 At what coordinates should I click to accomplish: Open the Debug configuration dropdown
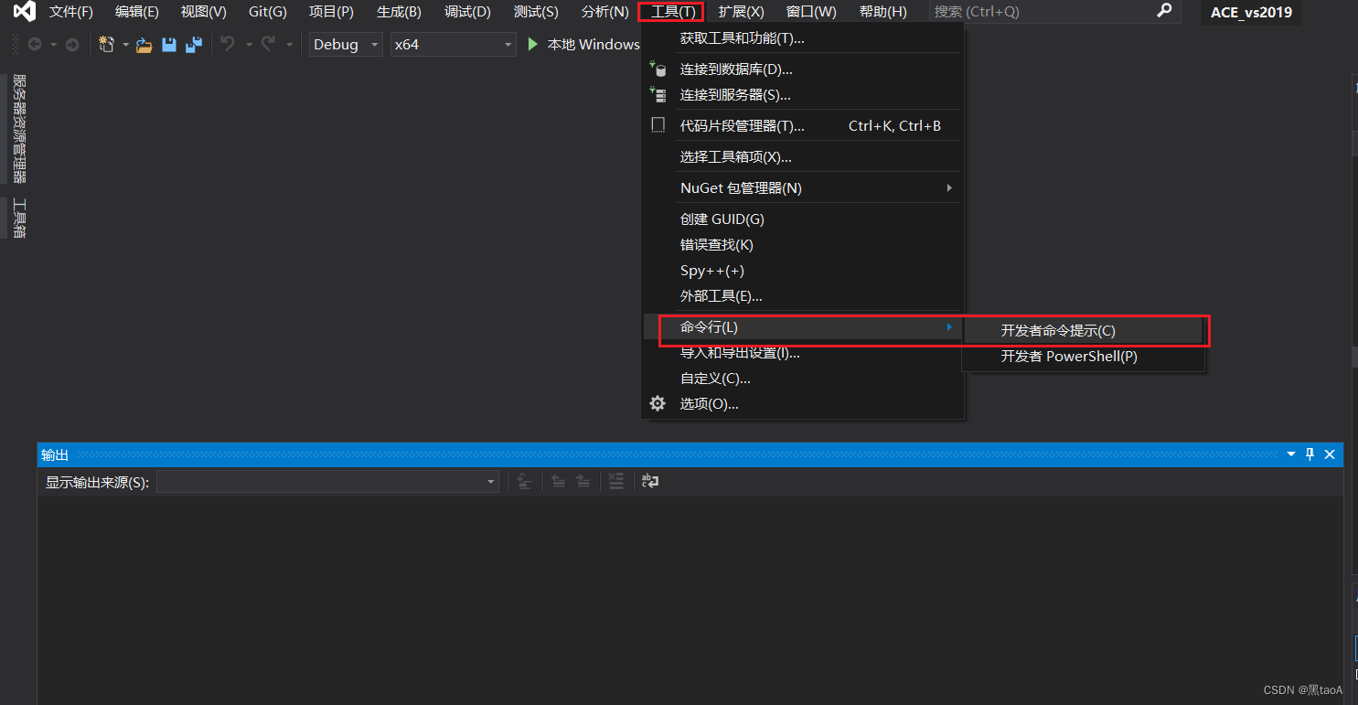click(x=346, y=44)
